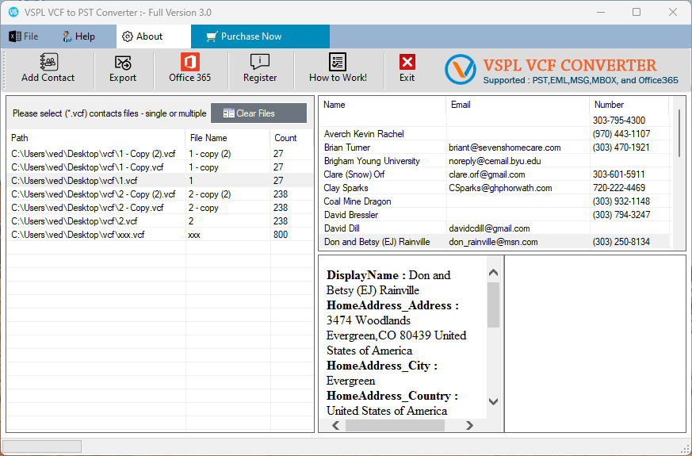Click email CSparks@ghphorwath.com
The image size is (692, 456).
(500, 188)
